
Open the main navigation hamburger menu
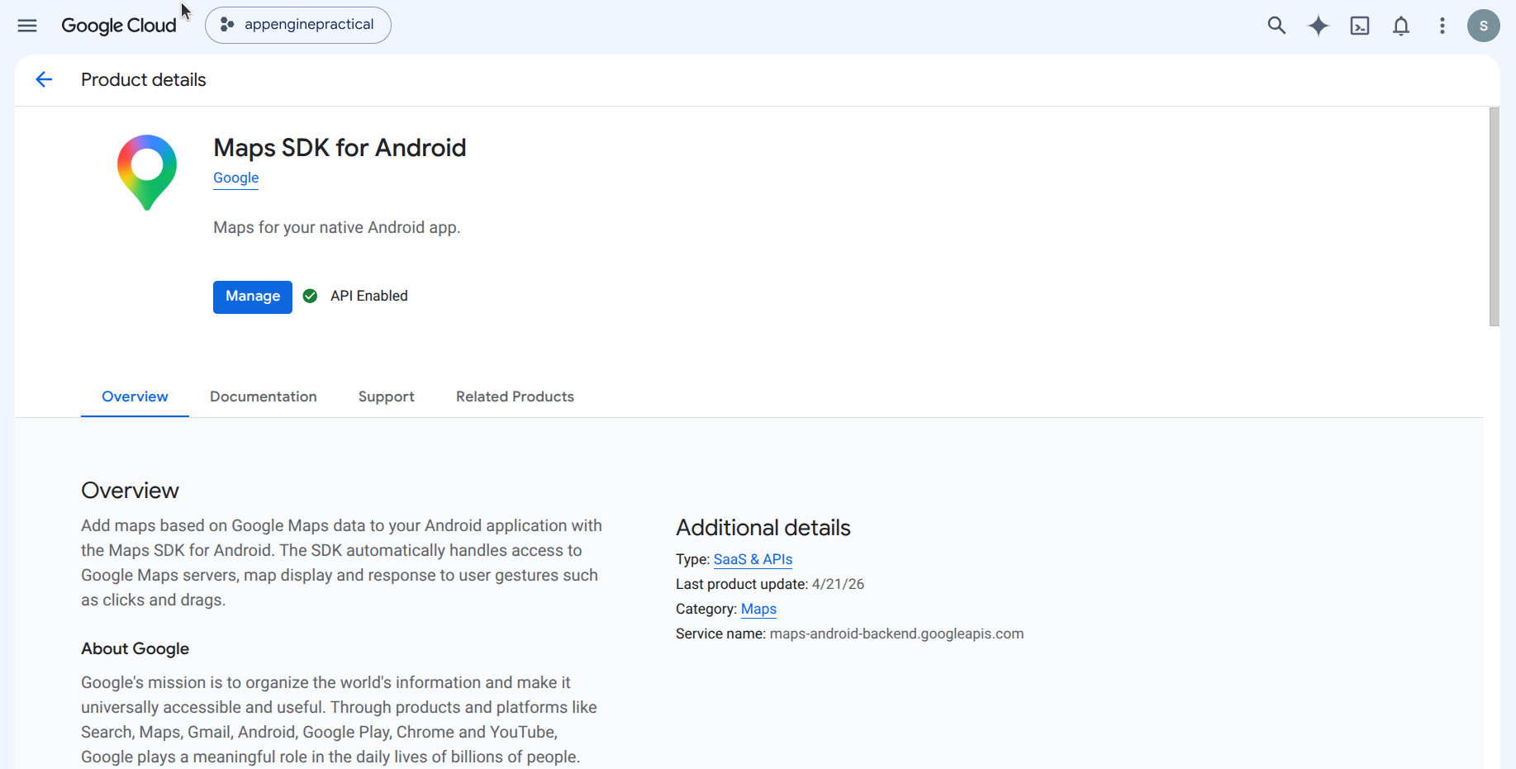(27, 26)
